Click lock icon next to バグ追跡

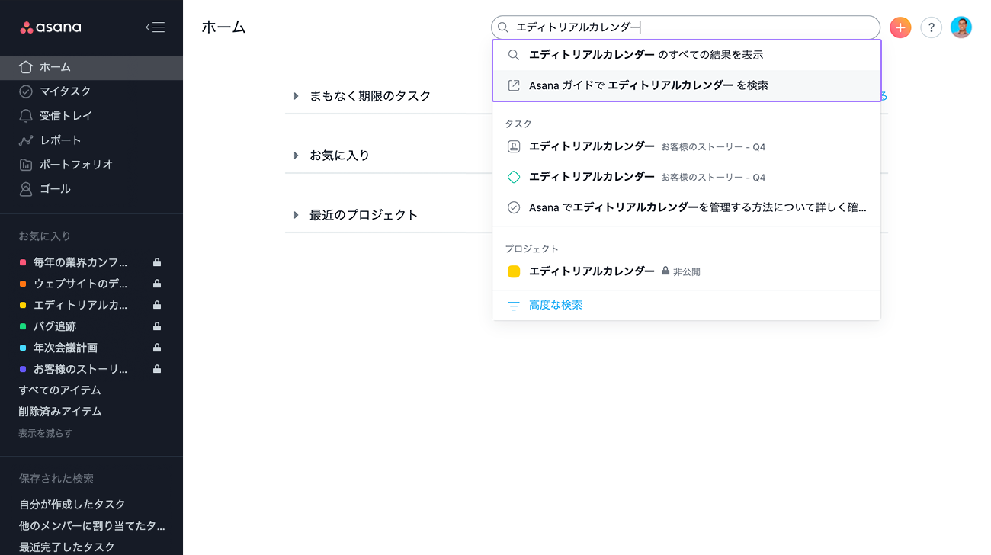(157, 326)
